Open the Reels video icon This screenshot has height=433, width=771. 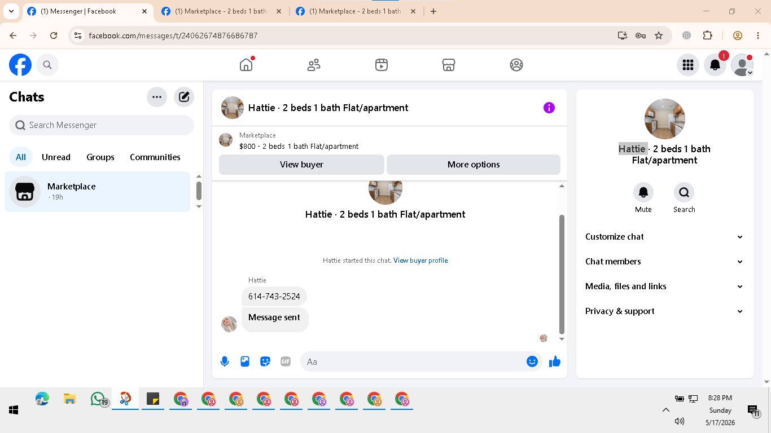382,65
